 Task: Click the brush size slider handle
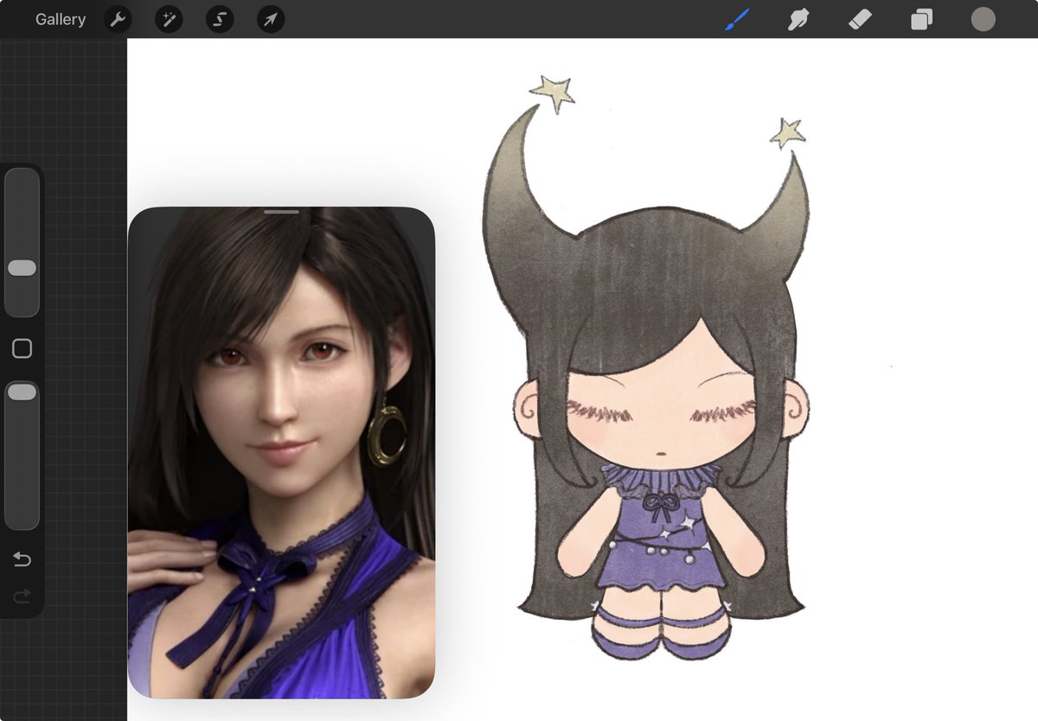point(22,268)
